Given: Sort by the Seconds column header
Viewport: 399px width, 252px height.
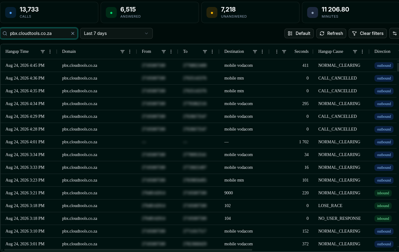Looking at the screenshot, I should (x=301, y=52).
